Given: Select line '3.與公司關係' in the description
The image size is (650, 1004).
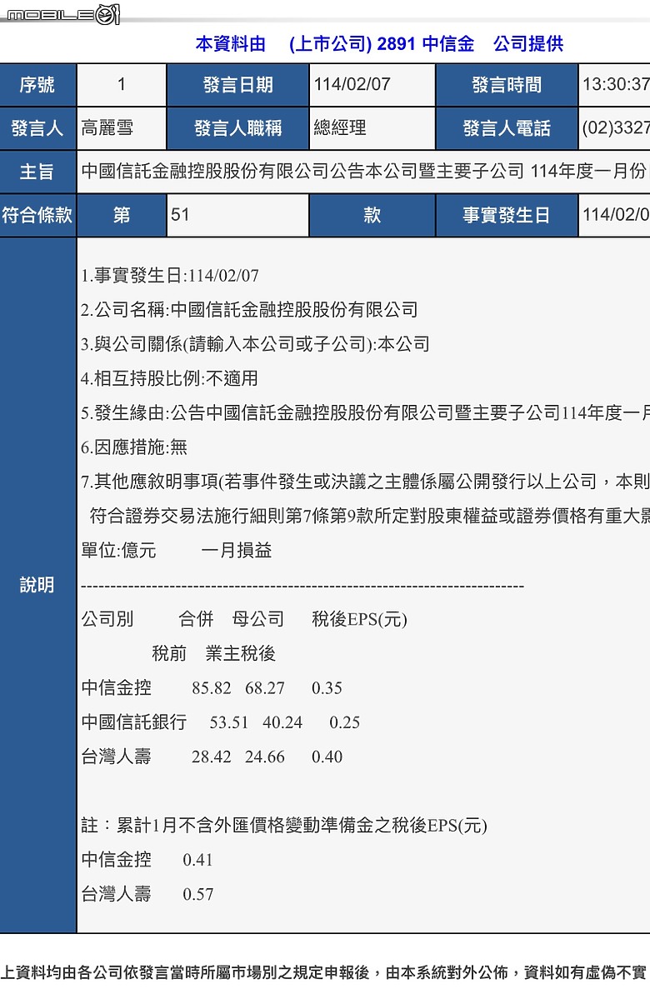Looking at the screenshot, I should [x=255, y=344].
